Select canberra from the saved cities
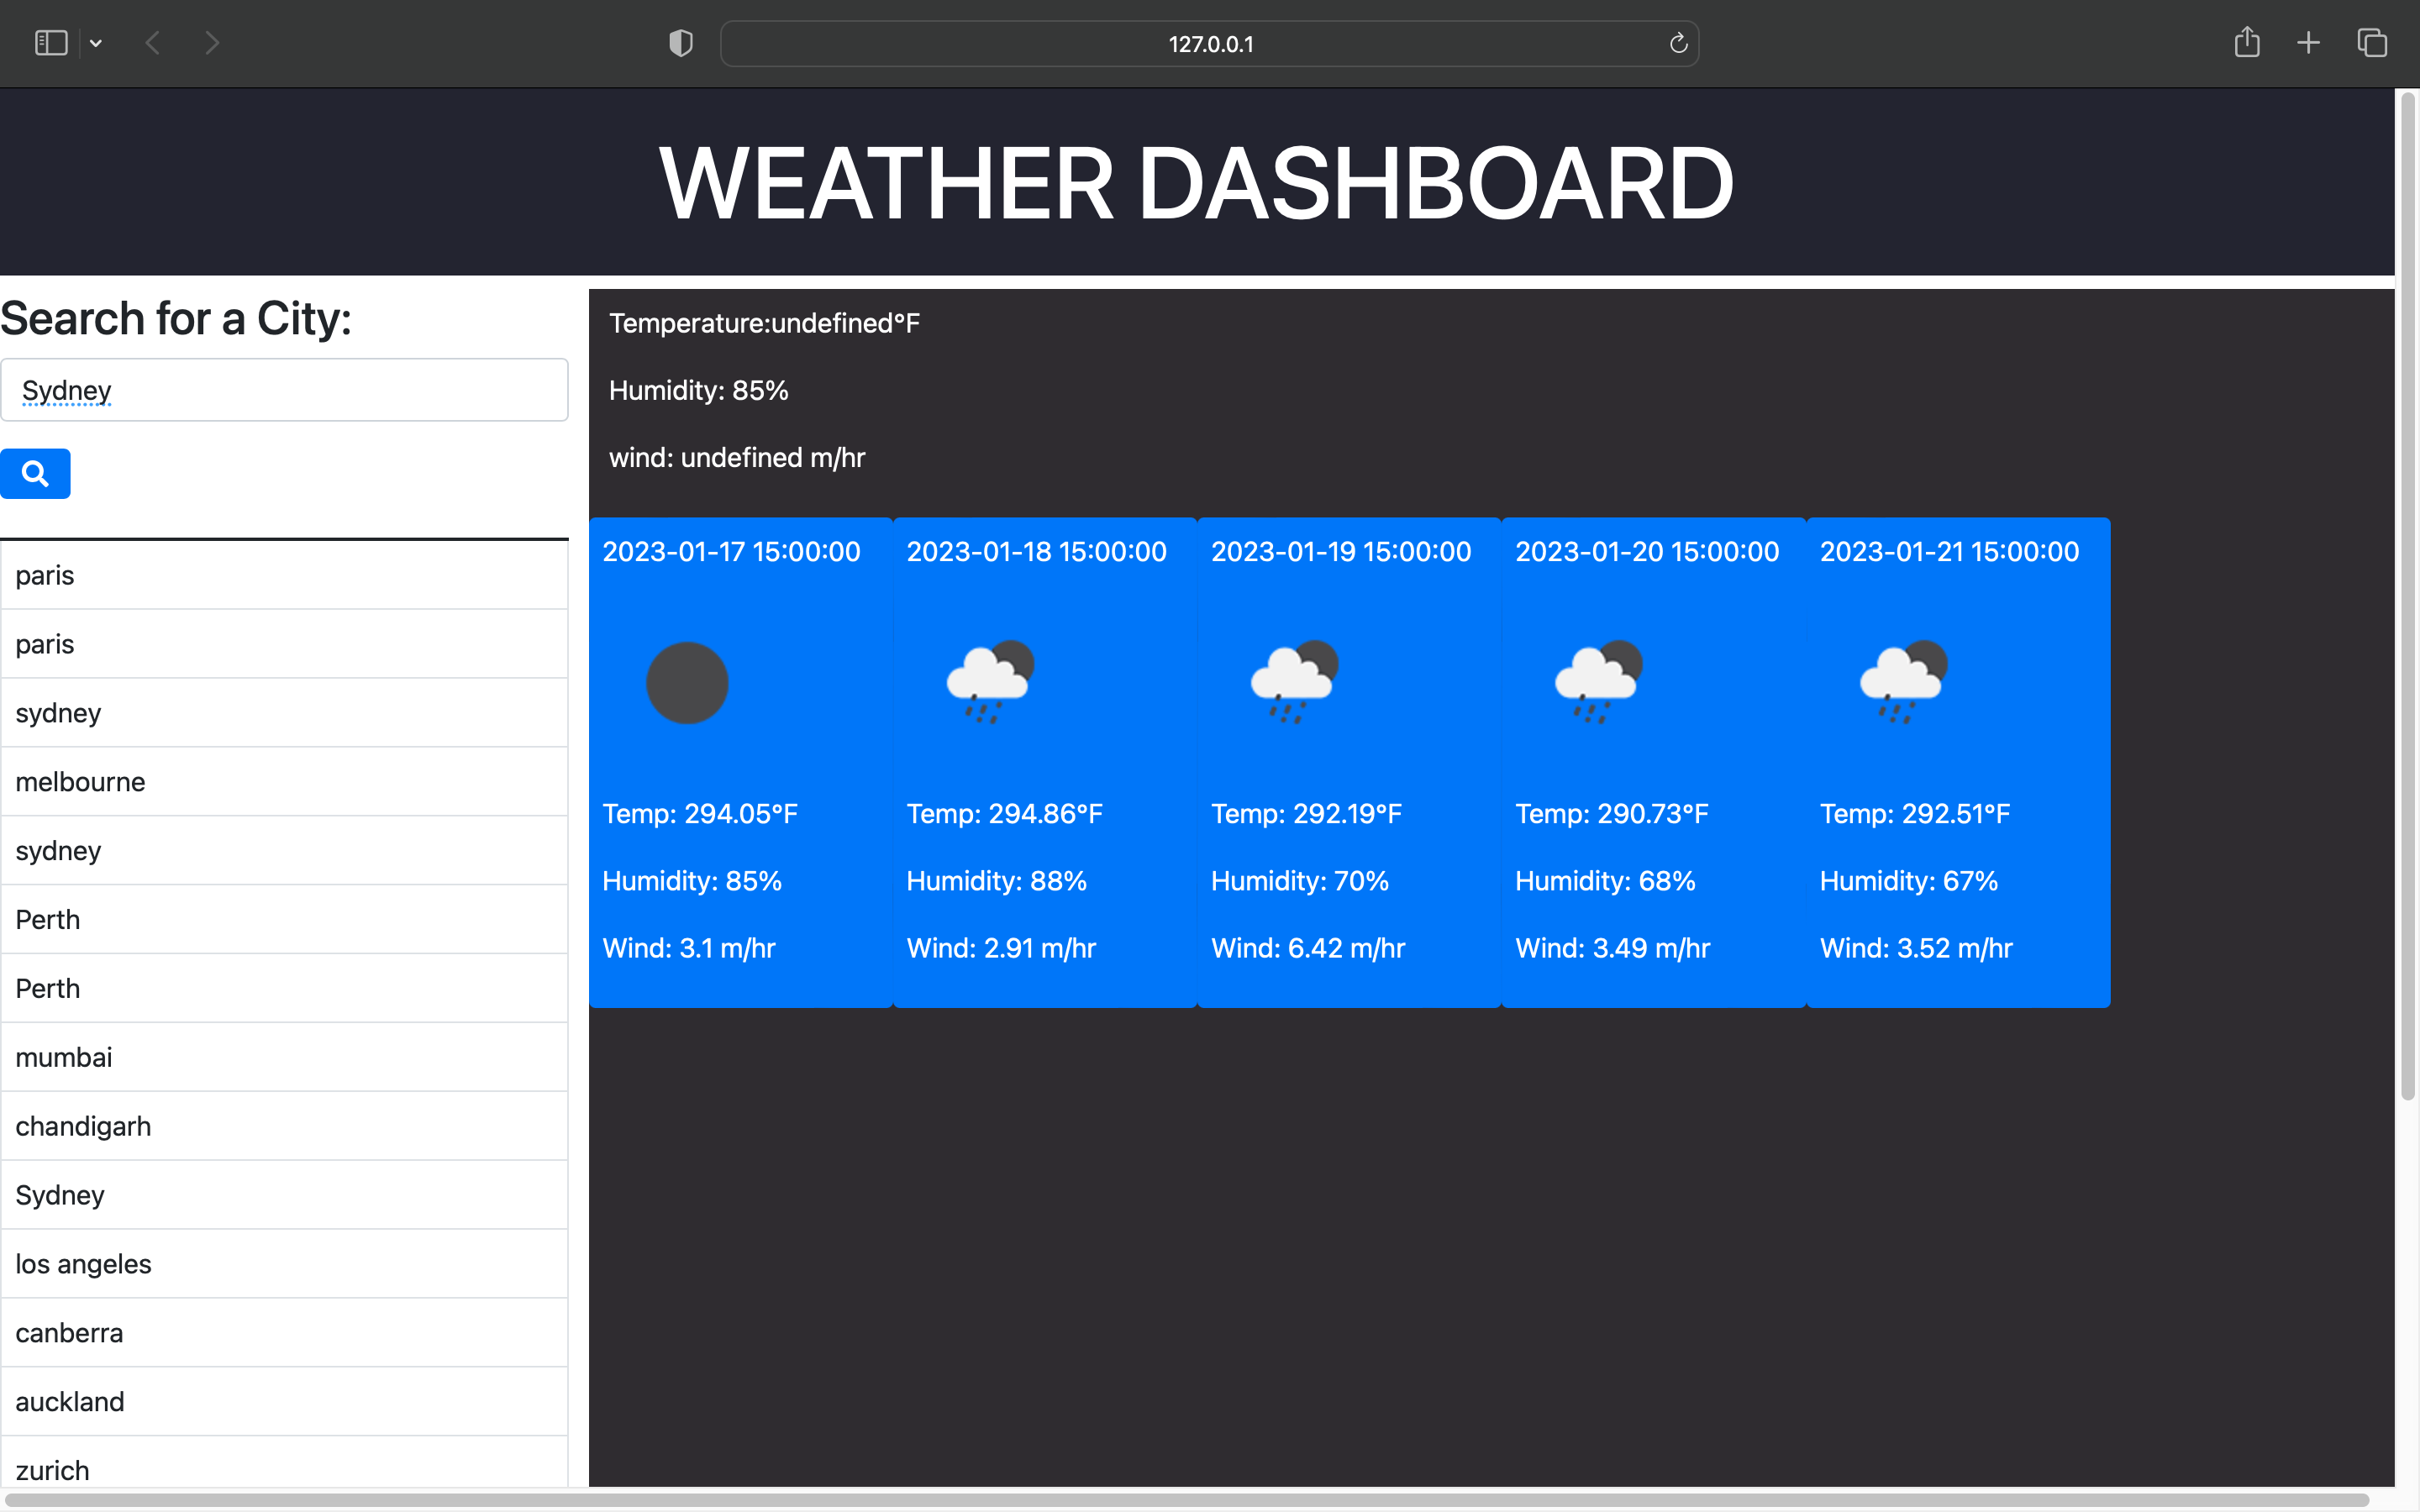 [x=69, y=1332]
